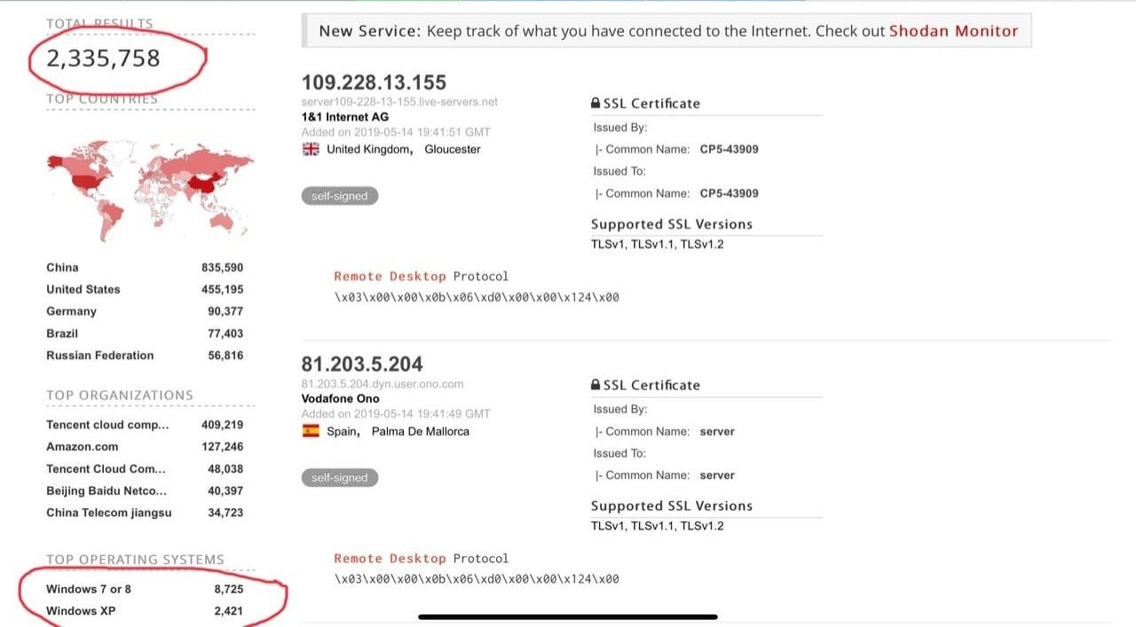
Task: Filter by Tencent cloud computing organization
Action: [106, 425]
